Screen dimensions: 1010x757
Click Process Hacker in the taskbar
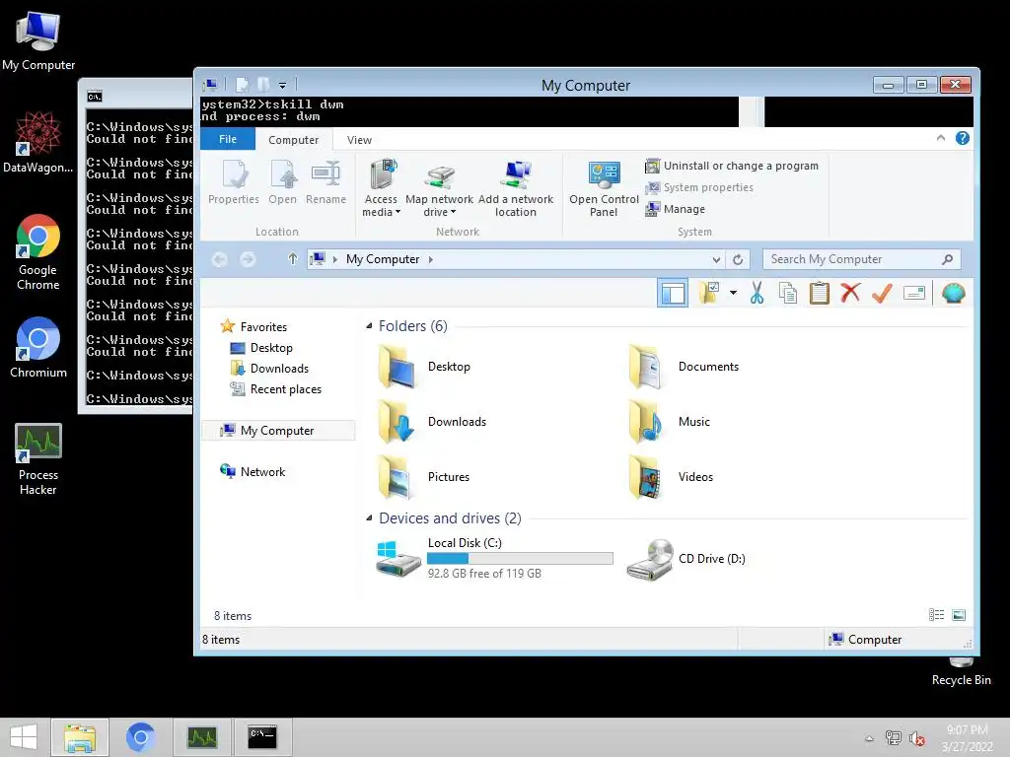[x=201, y=737]
